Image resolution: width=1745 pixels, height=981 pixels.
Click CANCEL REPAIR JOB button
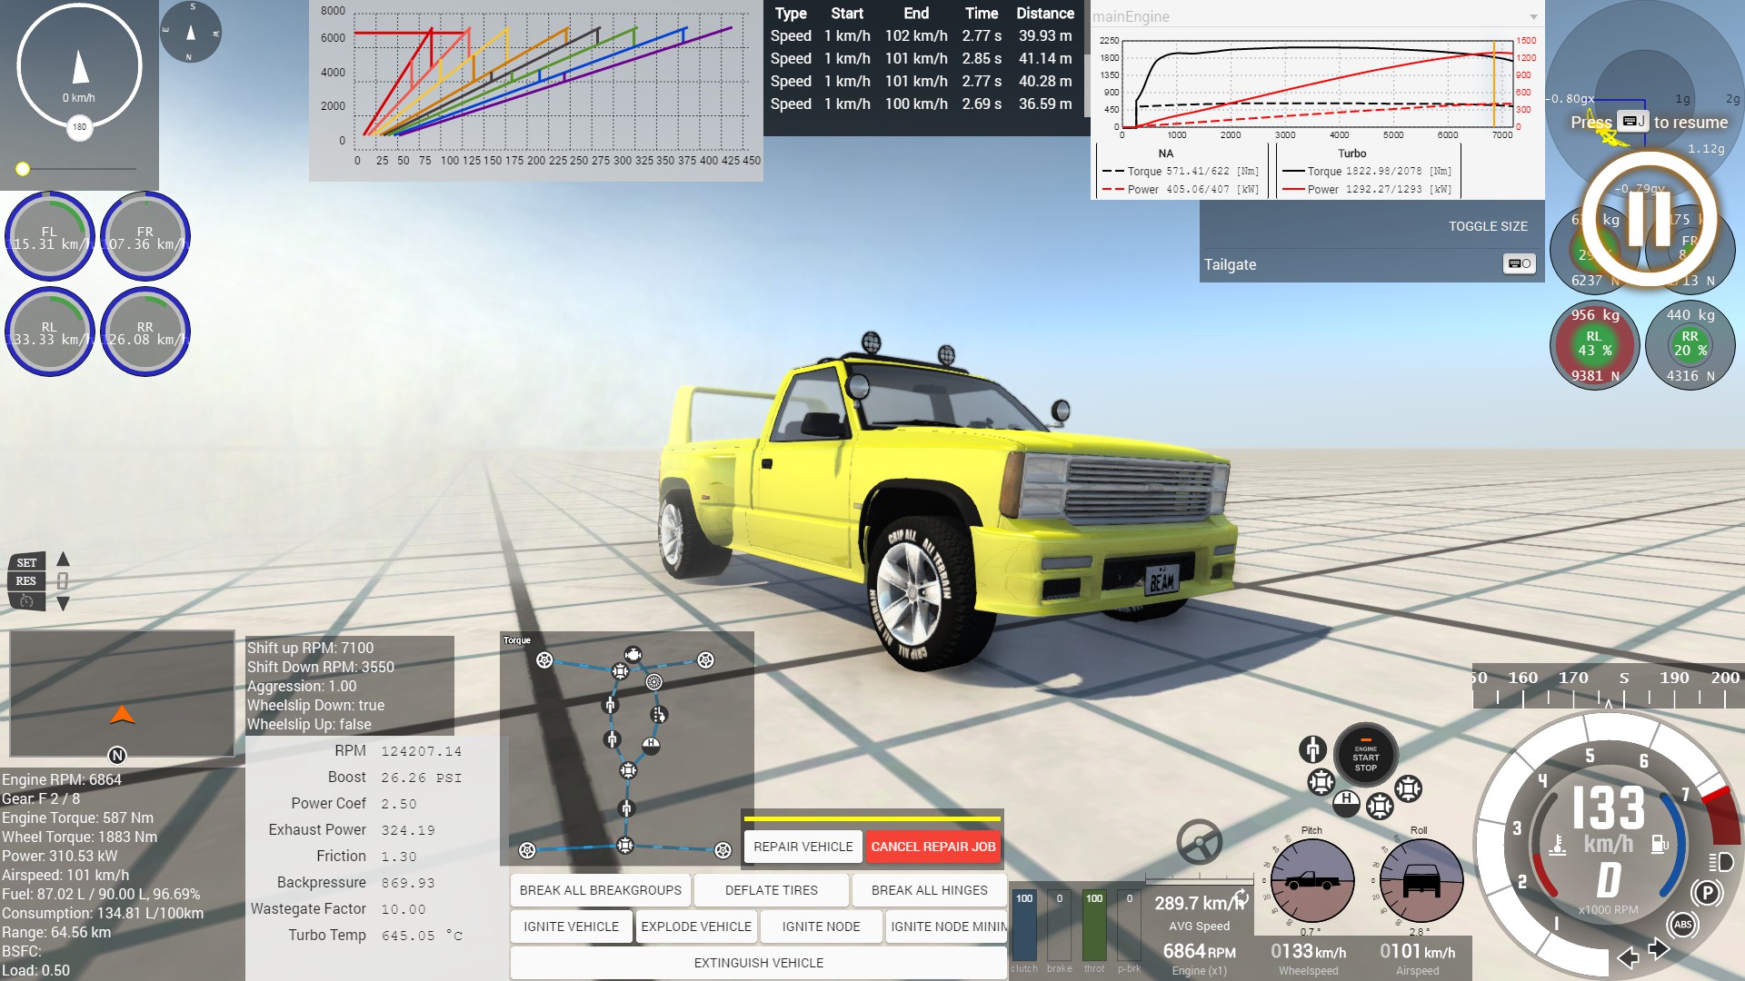click(x=933, y=847)
